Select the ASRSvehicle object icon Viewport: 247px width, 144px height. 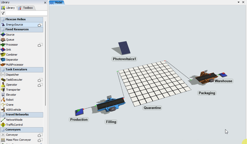point(3,110)
